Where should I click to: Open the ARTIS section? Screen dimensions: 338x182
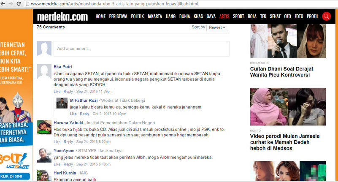pos(224,16)
